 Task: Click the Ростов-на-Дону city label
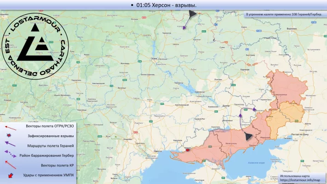(x=300, y=134)
